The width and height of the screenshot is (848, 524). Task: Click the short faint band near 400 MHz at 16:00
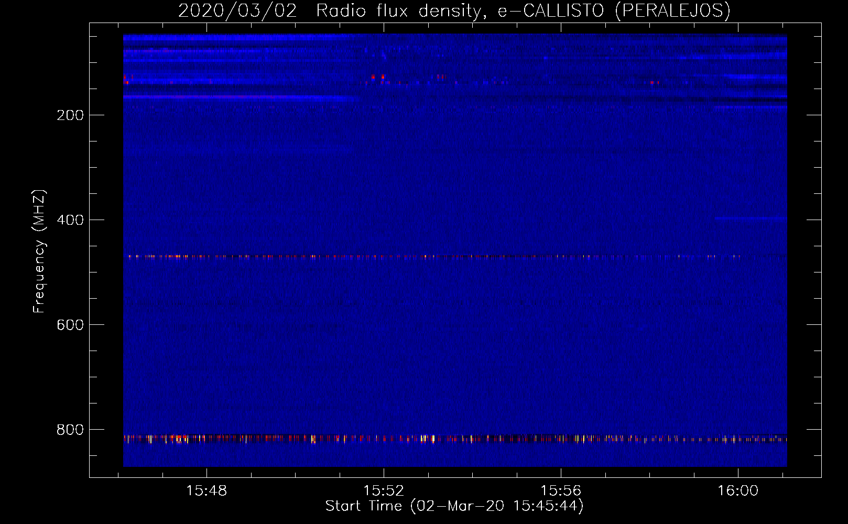click(x=751, y=219)
